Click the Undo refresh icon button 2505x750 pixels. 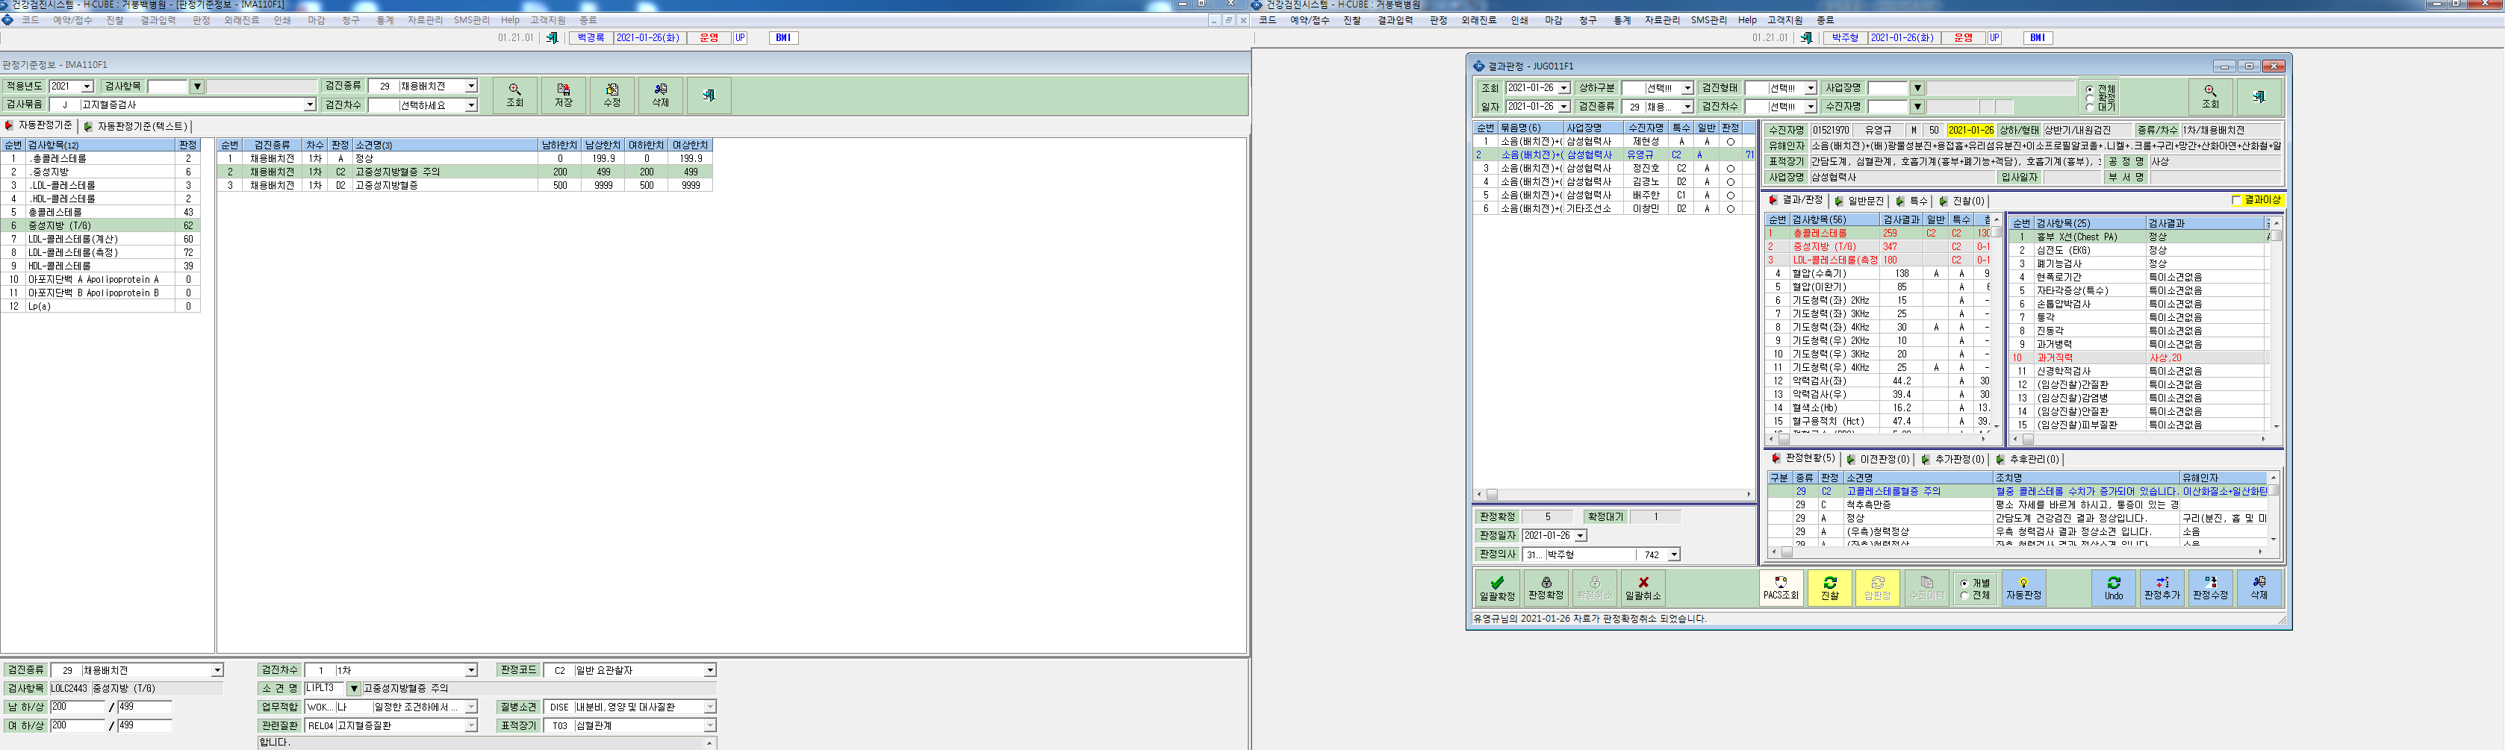tap(2113, 588)
